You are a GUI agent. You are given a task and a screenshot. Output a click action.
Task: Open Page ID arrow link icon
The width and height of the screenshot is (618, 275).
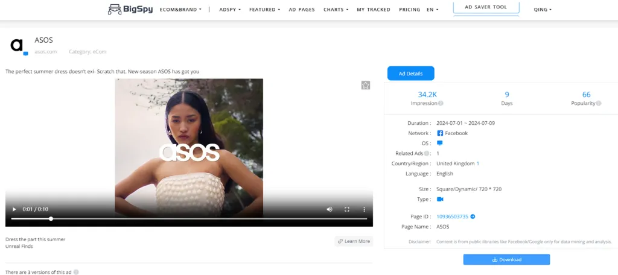[473, 217]
